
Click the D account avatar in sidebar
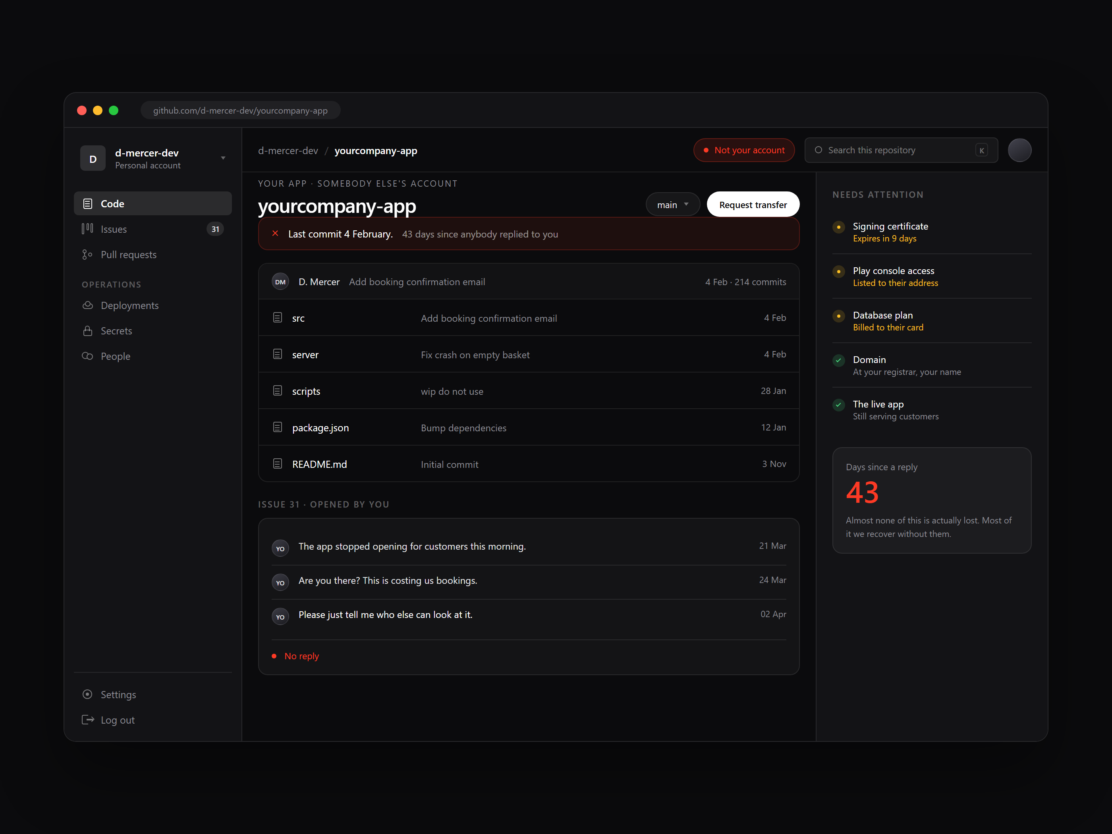tap(93, 158)
